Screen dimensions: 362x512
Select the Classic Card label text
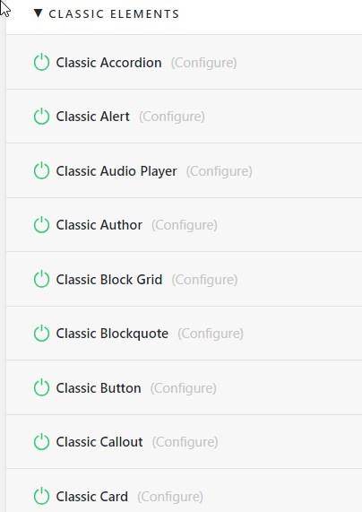(91, 497)
